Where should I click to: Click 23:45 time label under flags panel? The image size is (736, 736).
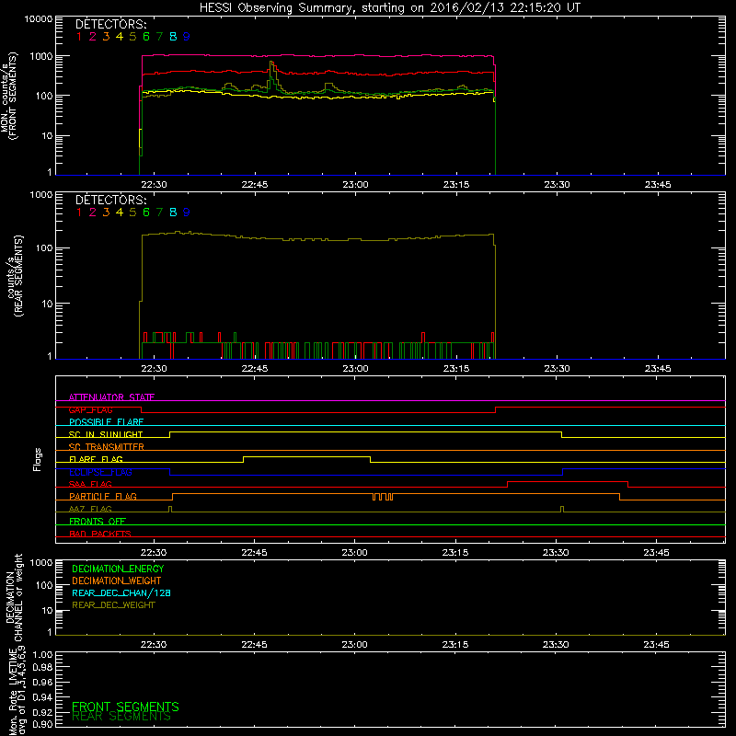point(656,553)
